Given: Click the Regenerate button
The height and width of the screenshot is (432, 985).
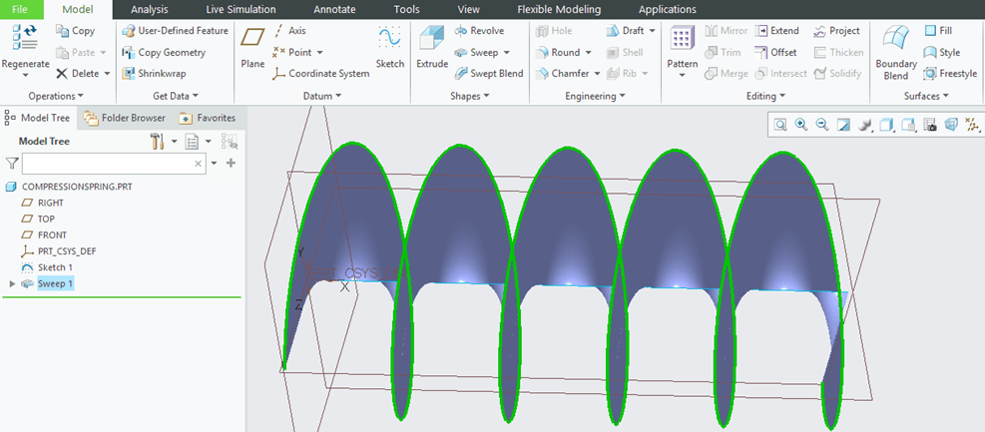Looking at the screenshot, I should coord(25,50).
